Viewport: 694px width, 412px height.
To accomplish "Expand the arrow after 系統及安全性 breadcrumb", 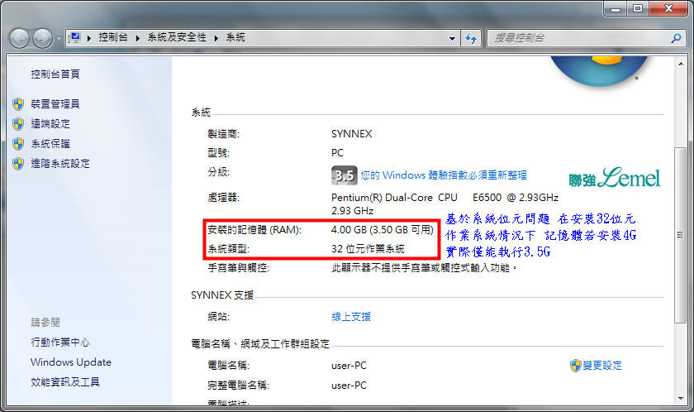I will pos(216,38).
